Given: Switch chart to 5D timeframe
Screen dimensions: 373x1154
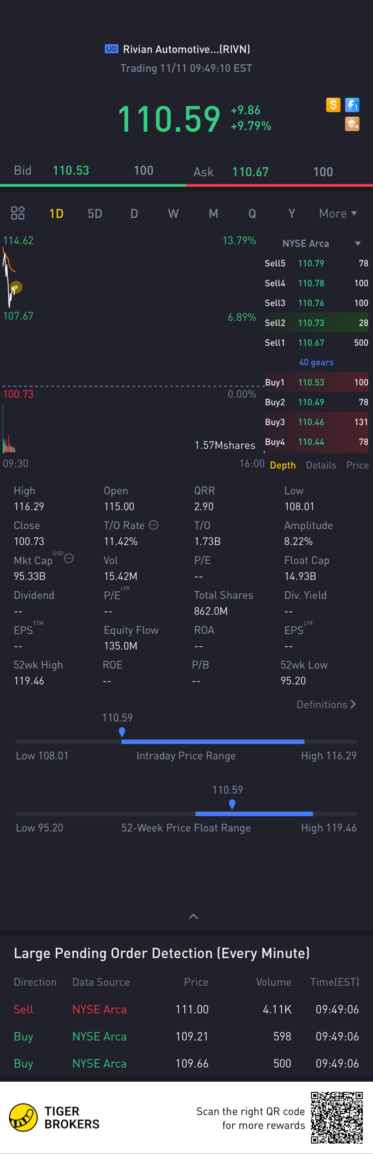Looking at the screenshot, I should (95, 213).
